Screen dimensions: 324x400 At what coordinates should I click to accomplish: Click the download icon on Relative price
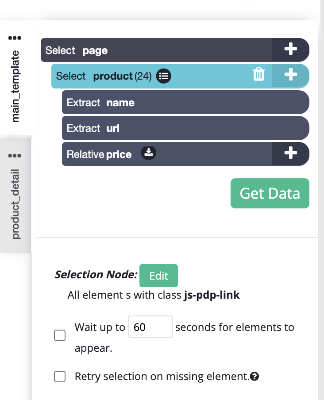click(148, 153)
